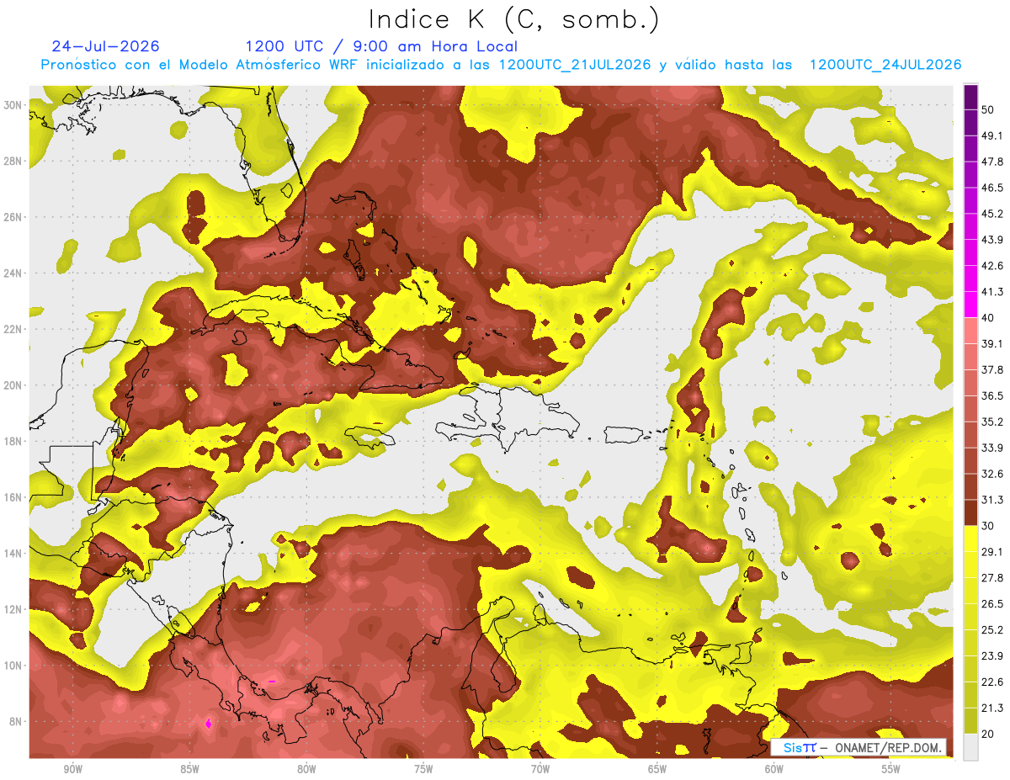Viewport: 1010px width, 780px height.
Task: Select the 18N latitude axis label
Action: pyautogui.click(x=13, y=441)
